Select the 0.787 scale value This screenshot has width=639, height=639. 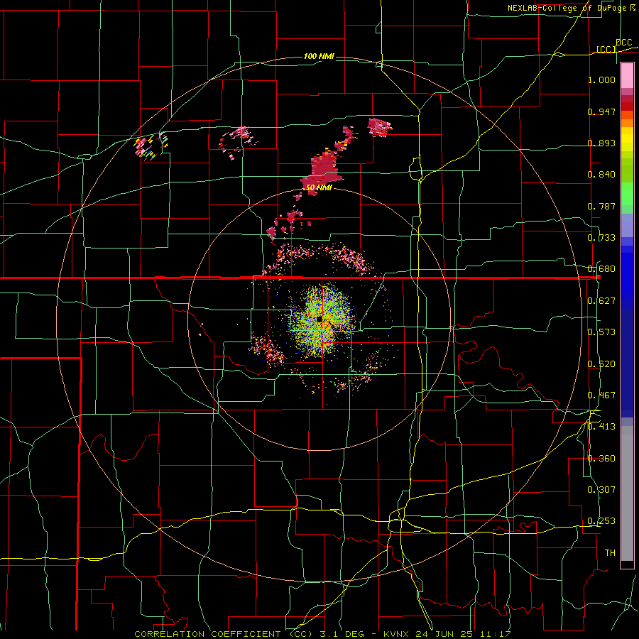601,206
